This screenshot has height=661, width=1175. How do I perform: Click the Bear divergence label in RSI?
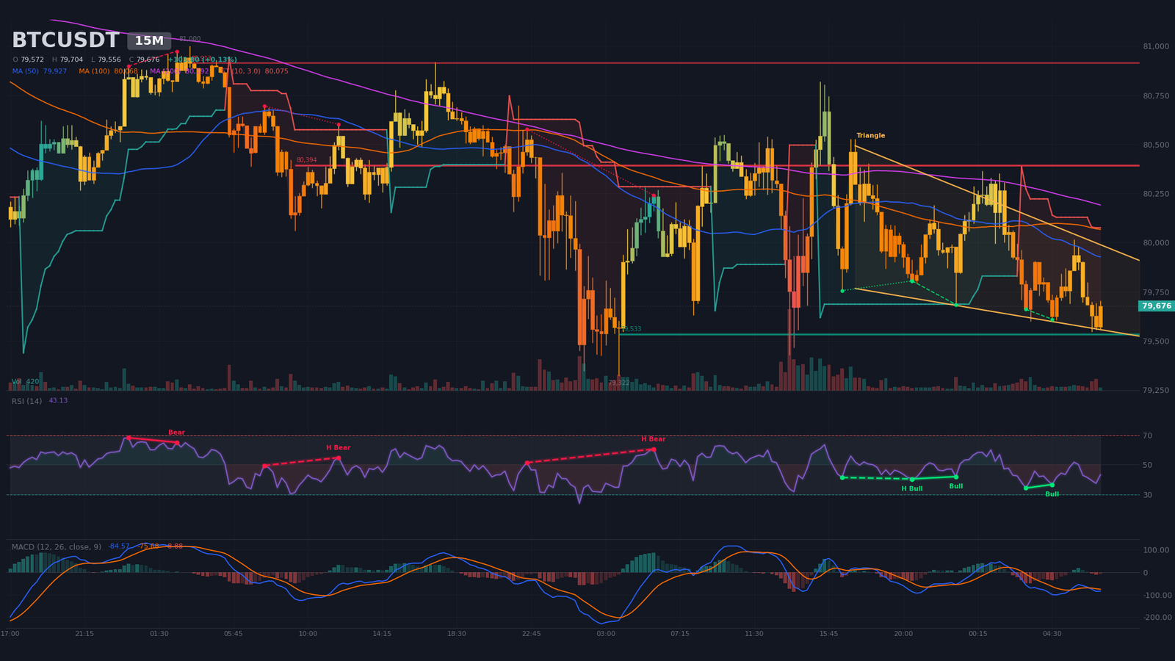176,433
